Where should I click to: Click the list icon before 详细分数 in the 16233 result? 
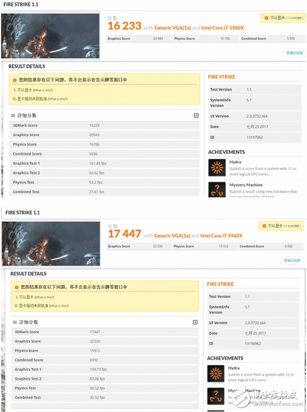pyautogui.click(x=13, y=115)
